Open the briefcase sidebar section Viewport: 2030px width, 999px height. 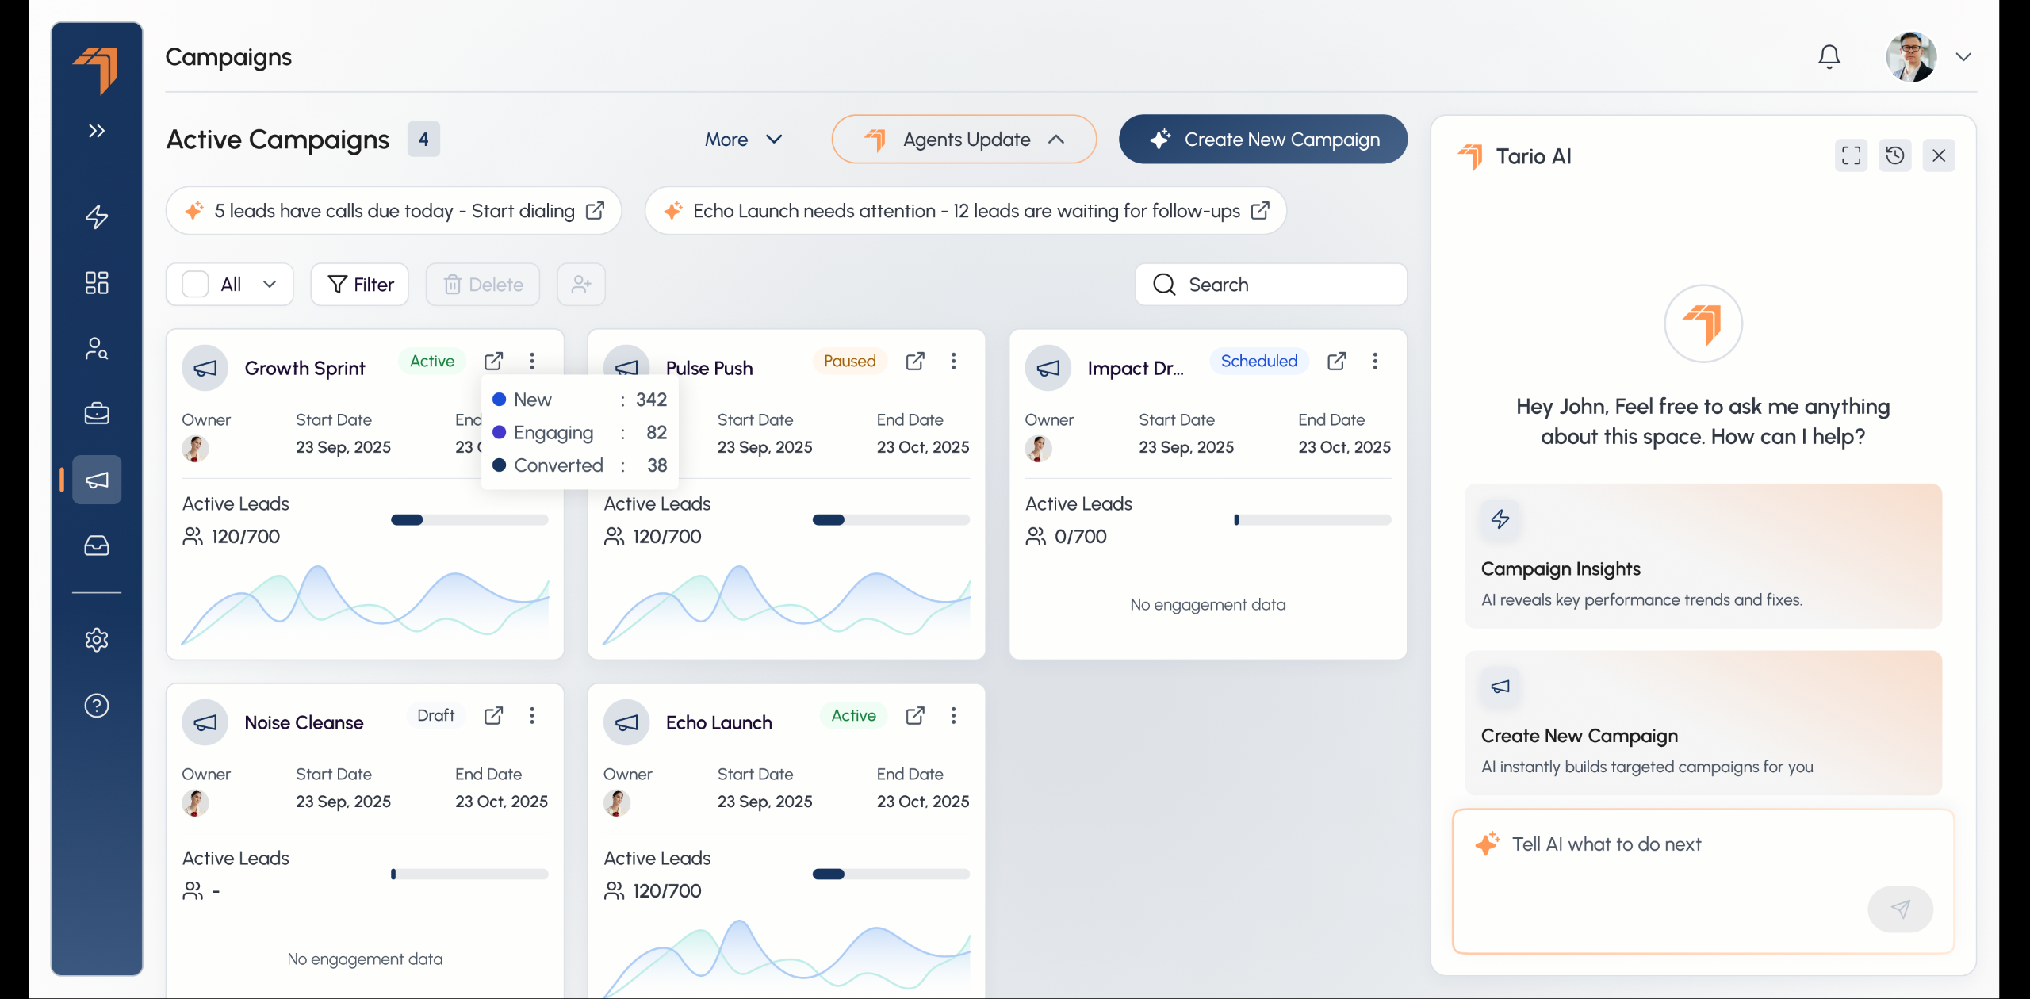(97, 413)
